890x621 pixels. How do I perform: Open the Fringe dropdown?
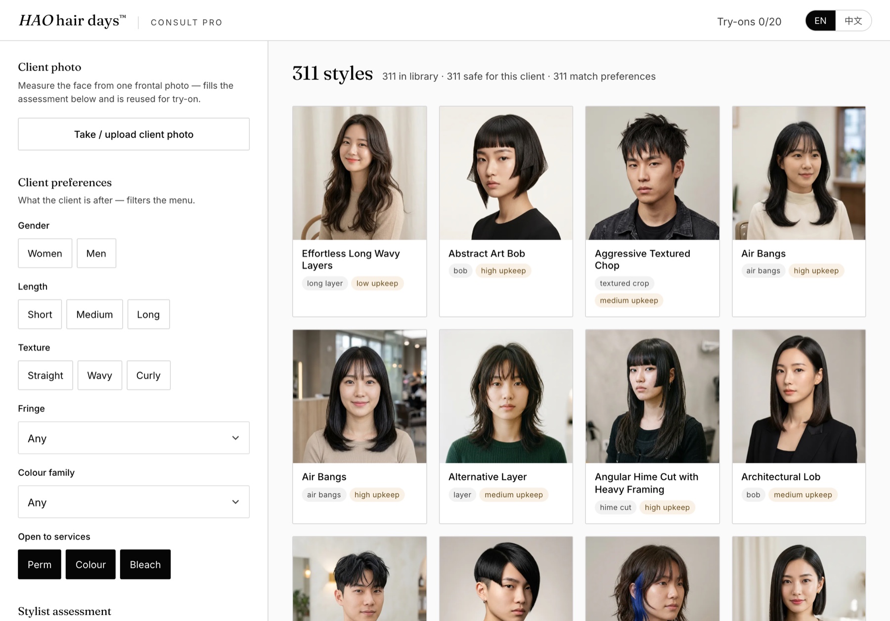[133, 438]
